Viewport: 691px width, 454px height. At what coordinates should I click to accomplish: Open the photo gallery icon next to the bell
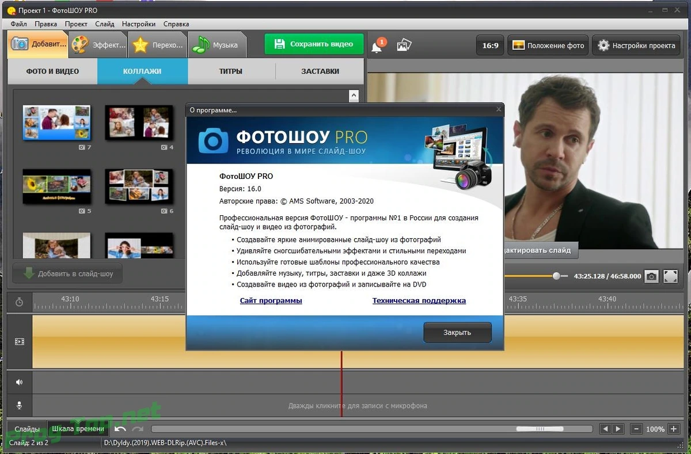[404, 45]
